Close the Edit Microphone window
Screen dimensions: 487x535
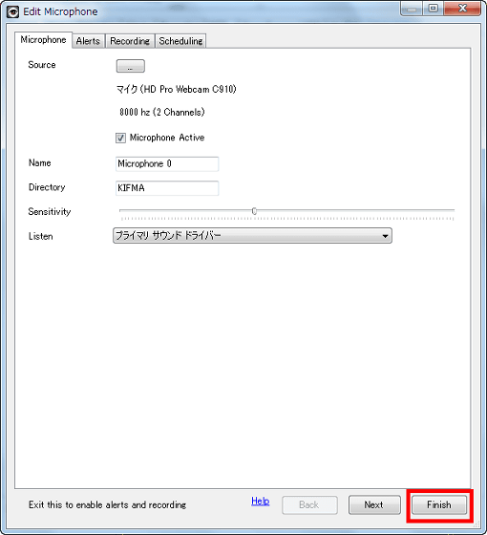click(462, 9)
